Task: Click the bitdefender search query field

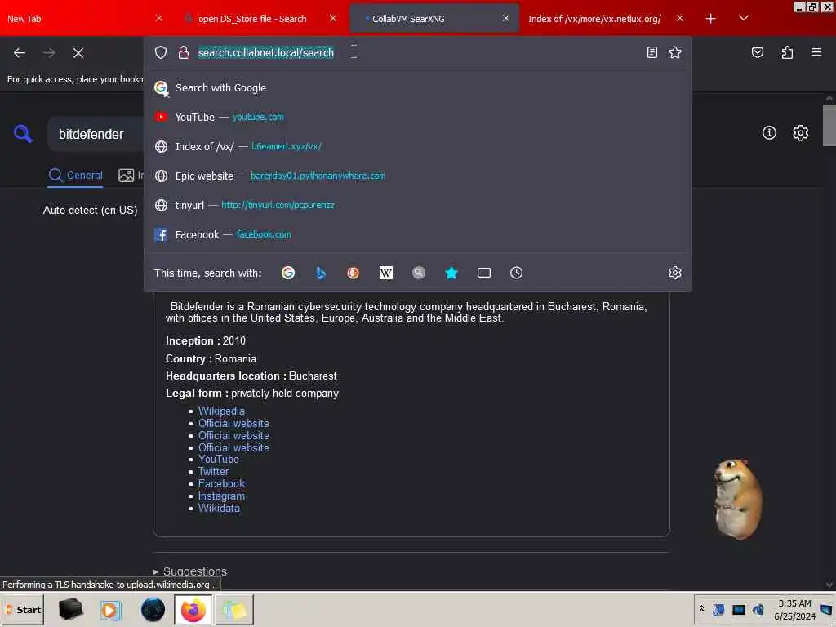Action: 96,135
